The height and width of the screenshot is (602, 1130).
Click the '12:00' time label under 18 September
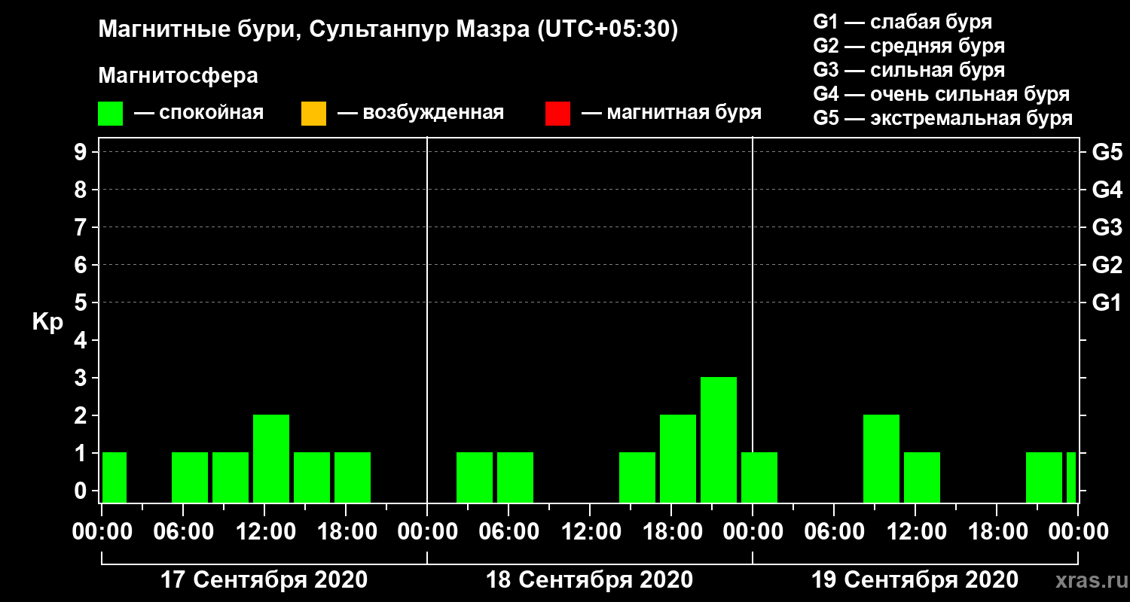590,532
